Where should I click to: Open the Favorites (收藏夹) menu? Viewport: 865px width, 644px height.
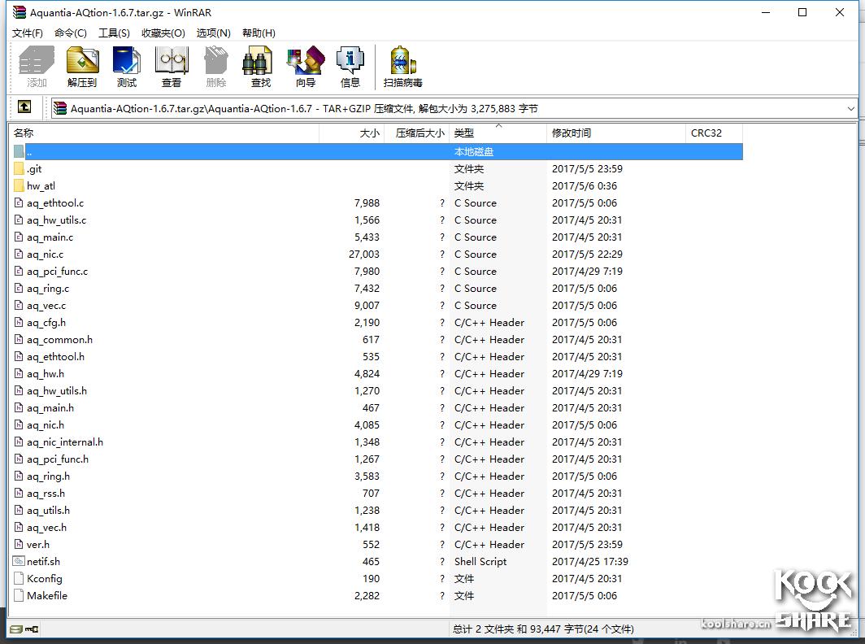[163, 33]
